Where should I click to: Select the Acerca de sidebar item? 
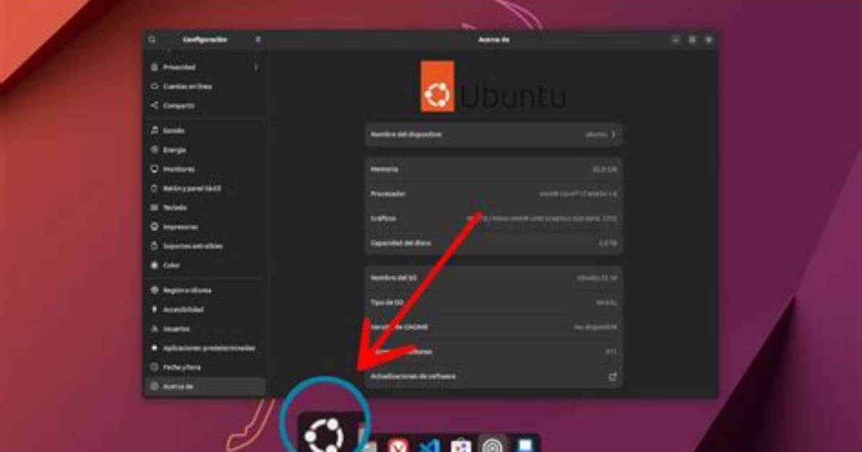click(205, 386)
